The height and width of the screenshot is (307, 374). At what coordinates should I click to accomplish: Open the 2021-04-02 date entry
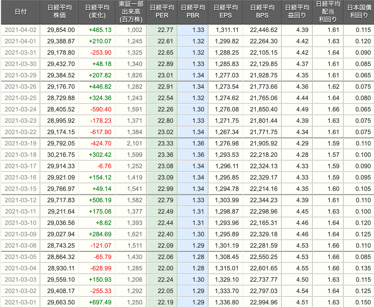coord(21,30)
